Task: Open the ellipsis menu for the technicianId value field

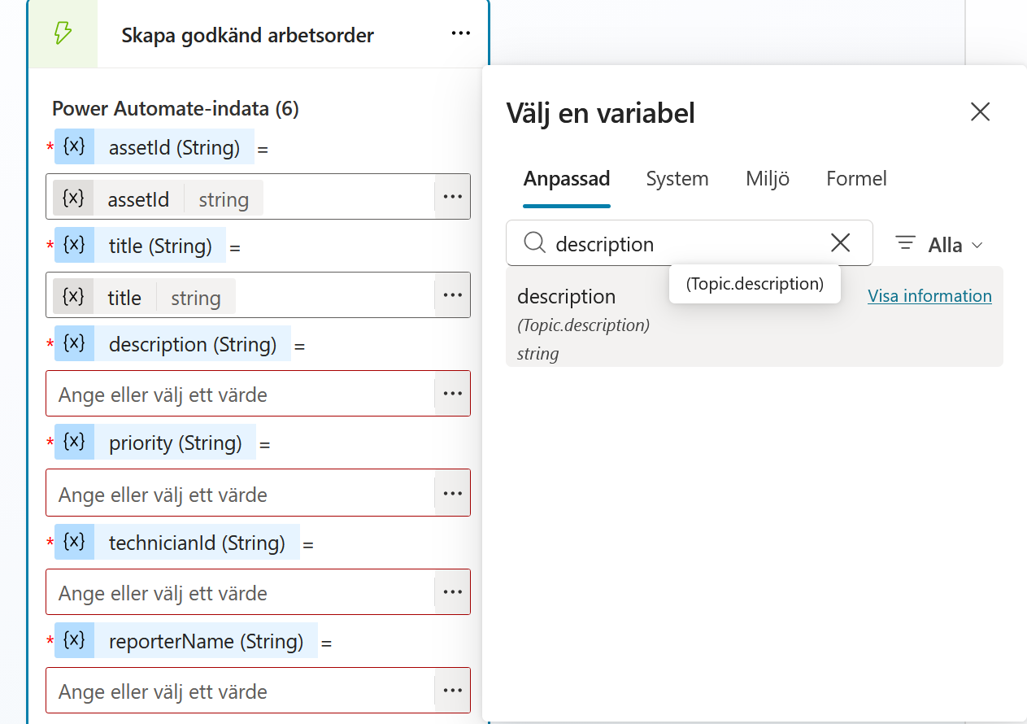Action: (452, 592)
